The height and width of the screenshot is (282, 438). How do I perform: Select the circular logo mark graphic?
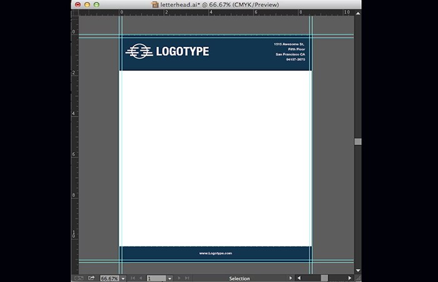[139, 51]
